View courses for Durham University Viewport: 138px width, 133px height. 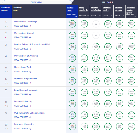[x=23, y=106]
